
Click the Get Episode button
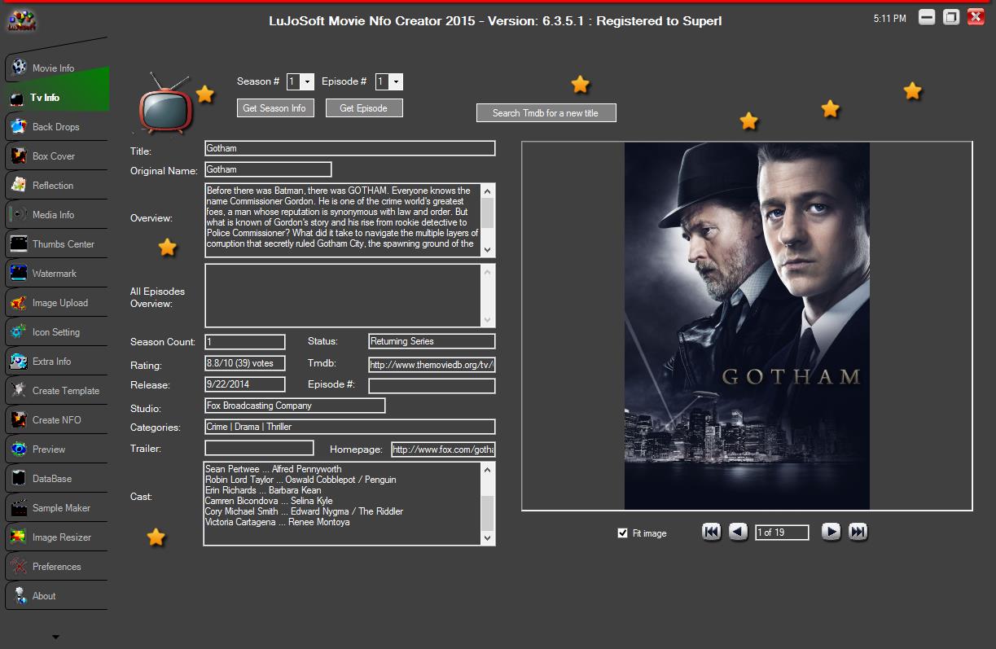[x=364, y=107]
